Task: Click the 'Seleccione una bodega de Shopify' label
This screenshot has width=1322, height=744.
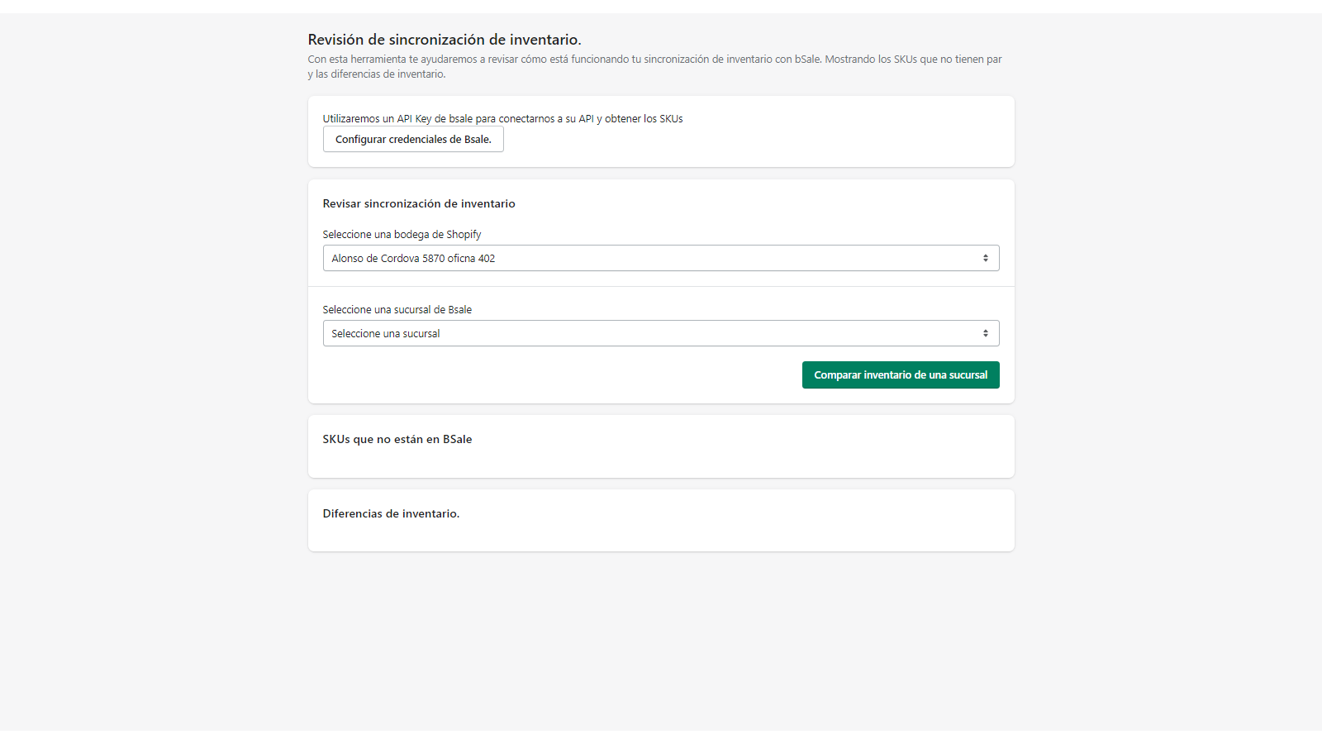Action: click(x=402, y=234)
